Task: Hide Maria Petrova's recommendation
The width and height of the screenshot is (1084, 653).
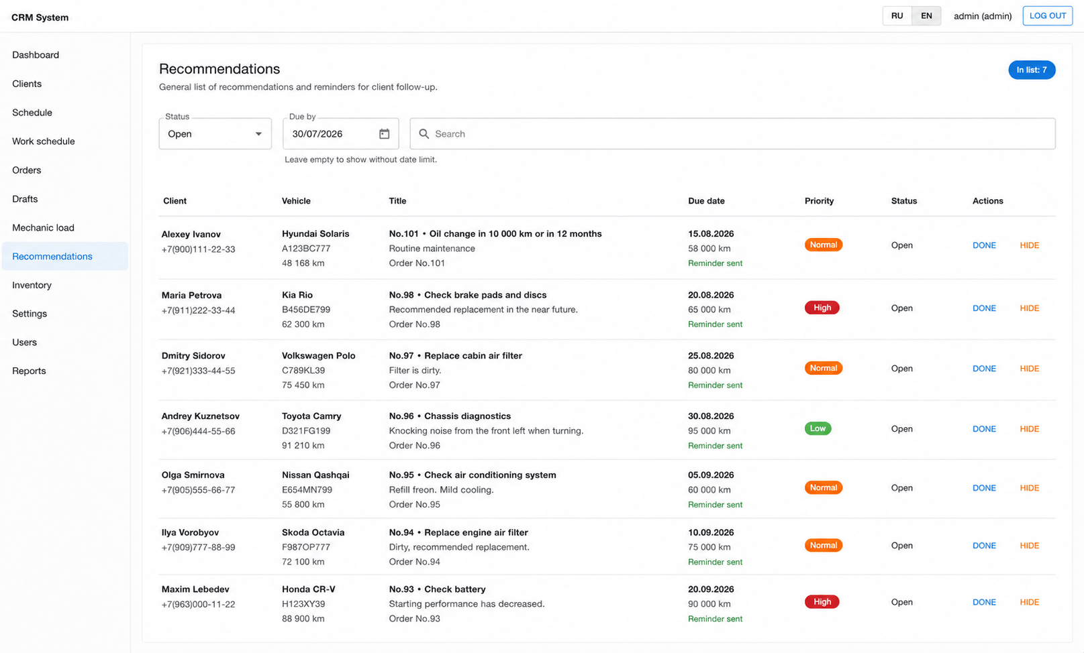Action: tap(1029, 308)
